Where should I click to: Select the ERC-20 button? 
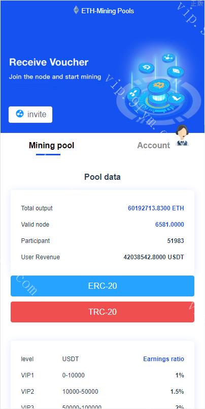tap(102, 286)
